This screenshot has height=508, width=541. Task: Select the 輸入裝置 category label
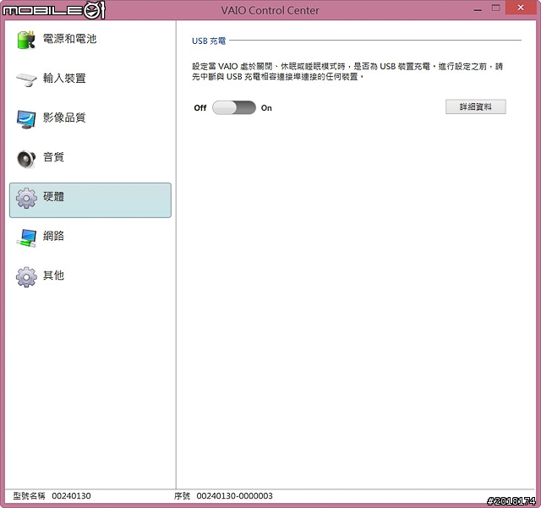pos(64,78)
